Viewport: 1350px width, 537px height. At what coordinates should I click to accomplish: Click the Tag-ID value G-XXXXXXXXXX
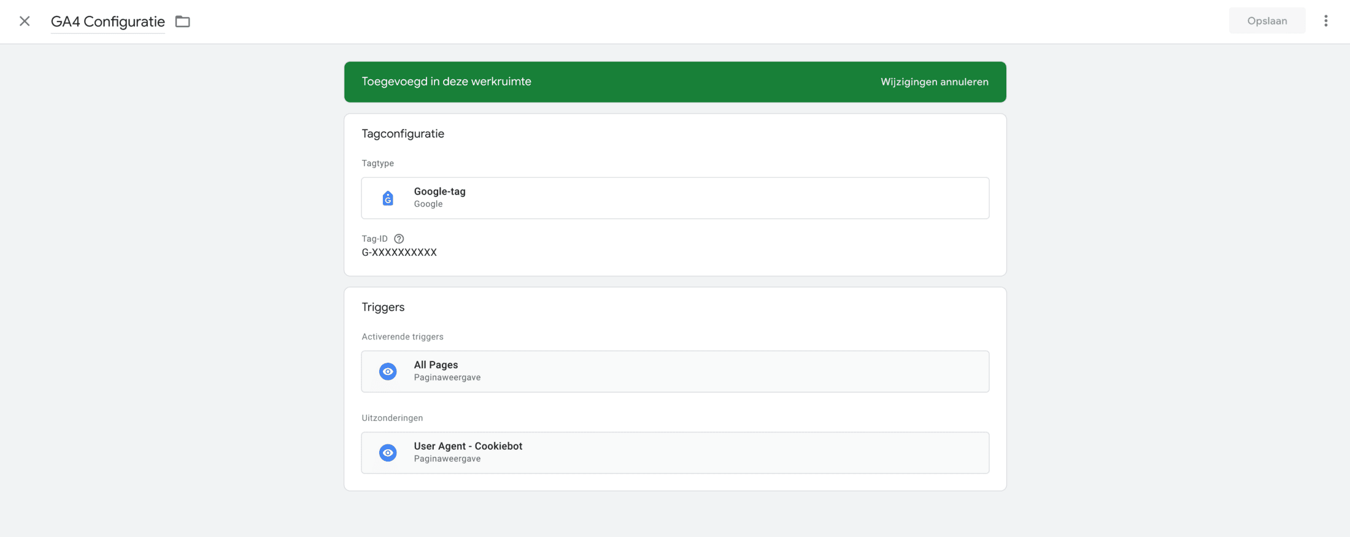click(x=399, y=252)
